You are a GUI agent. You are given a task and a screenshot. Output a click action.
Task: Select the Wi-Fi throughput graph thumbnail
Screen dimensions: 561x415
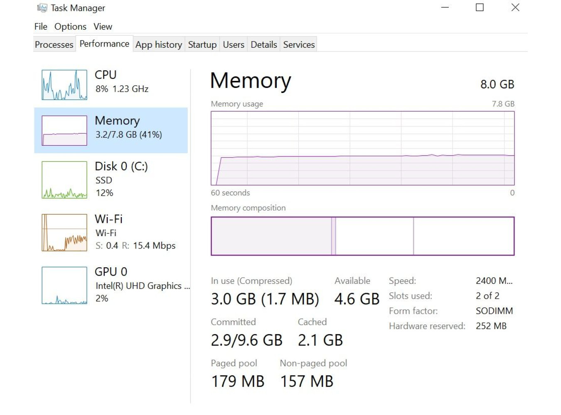[64, 233]
